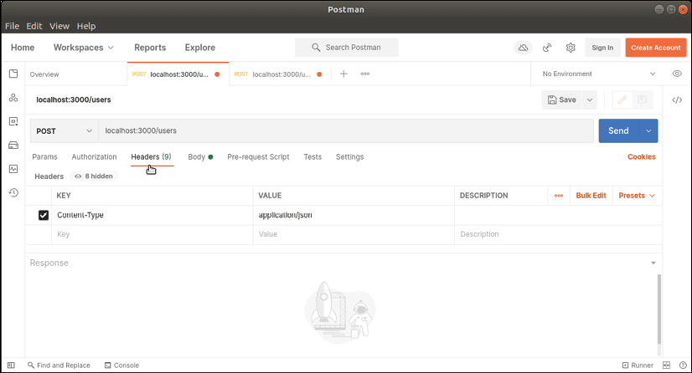Click the two-pane view icon in status bar
The image size is (692, 373).
pos(666,365)
